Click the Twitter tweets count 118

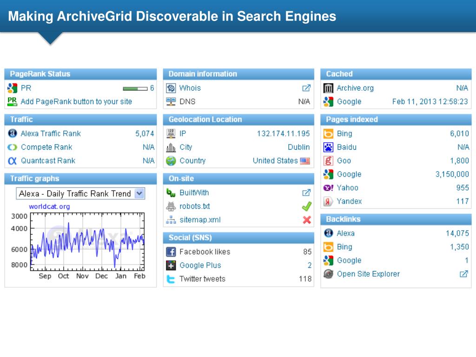coord(305,279)
